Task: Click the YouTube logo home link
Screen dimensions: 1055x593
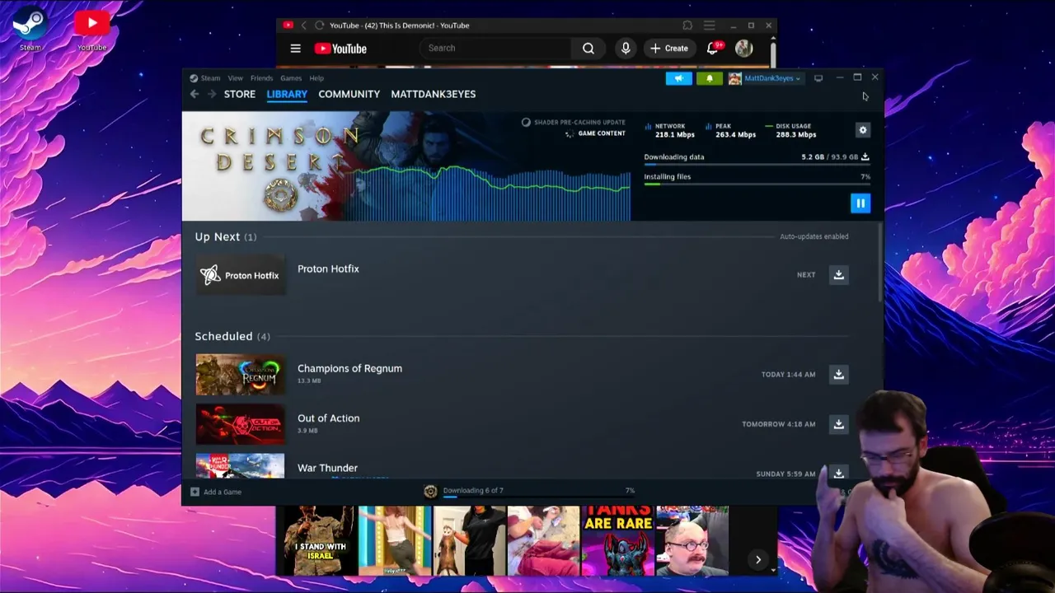Action: 340,49
